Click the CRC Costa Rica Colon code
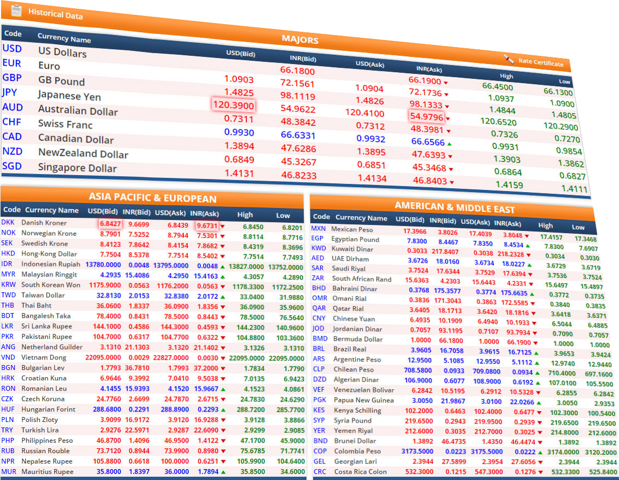 pyautogui.click(x=320, y=472)
